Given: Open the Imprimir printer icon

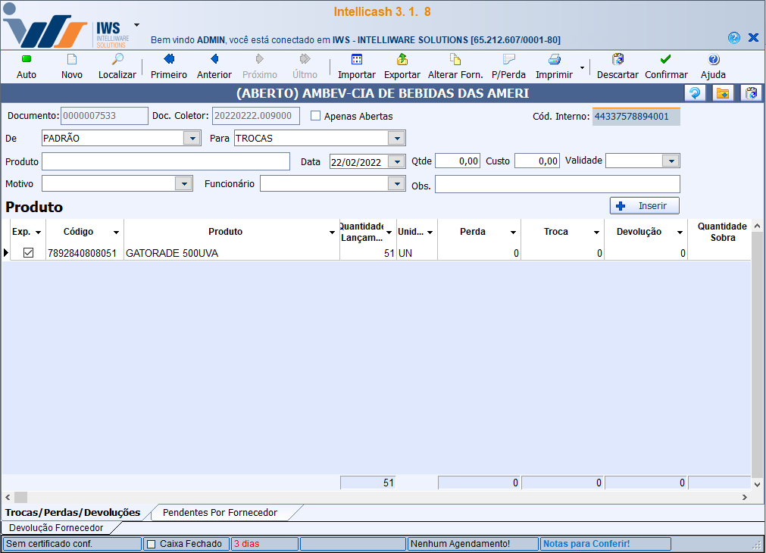Looking at the screenshot, I should click(x=555, y=60).
